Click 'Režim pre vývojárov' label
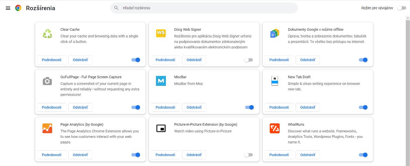This screenshot has width=410, height=166. click(377, 8)
